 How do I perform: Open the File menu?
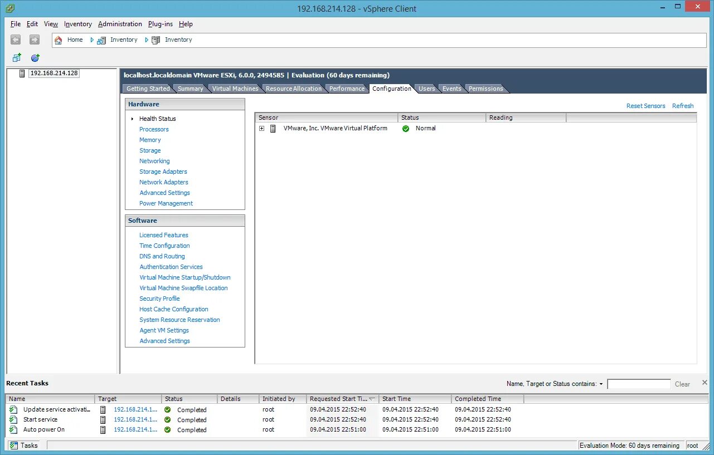click(16, 24)
